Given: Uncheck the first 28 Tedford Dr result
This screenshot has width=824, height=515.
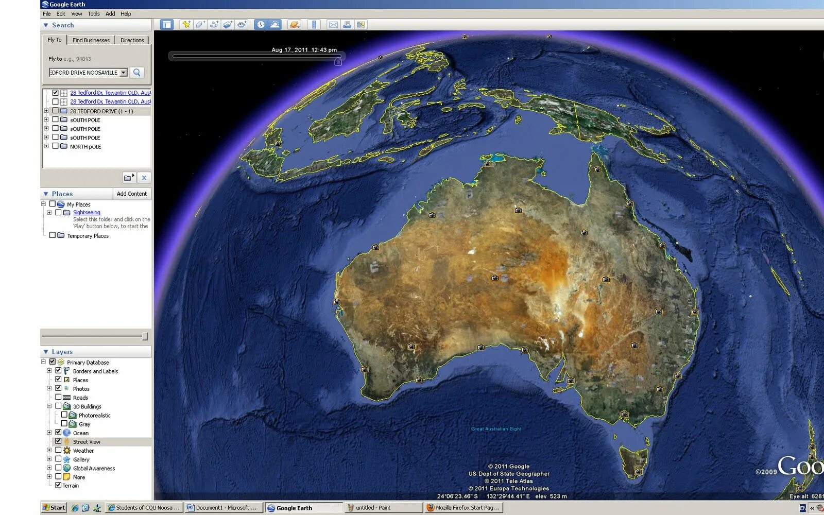Looking at the screenshot, I should 55,93.
